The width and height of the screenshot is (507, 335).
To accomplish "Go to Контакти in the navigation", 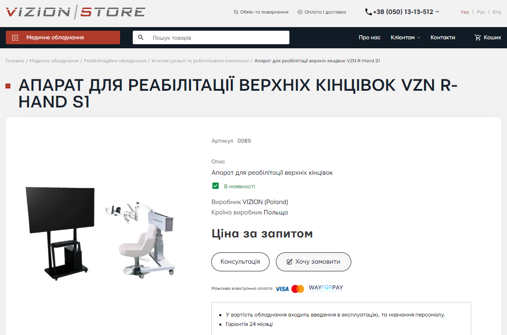I will point(442,37).
